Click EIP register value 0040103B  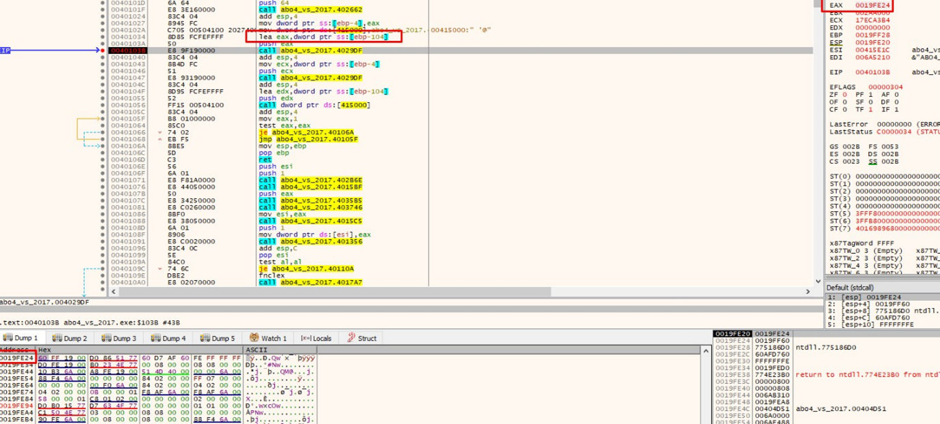pos(872,72)
